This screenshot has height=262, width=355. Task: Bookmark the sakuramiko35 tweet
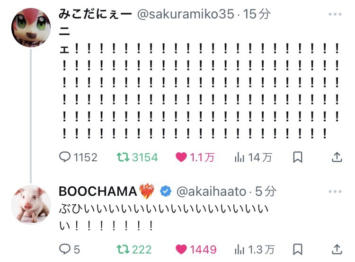point(298,157)
